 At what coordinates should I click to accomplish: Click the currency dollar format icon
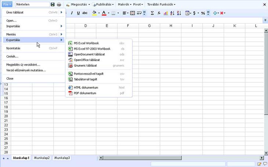point(194,13)
